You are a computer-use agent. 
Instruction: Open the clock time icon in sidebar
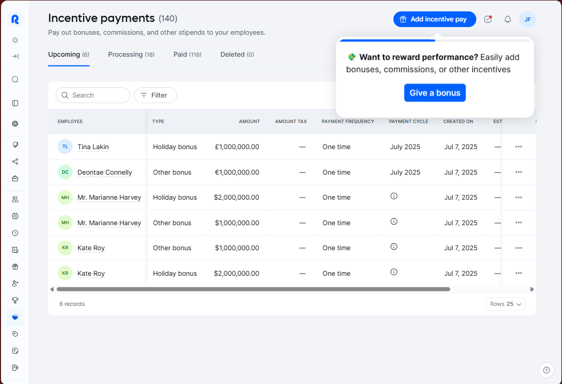15,233
